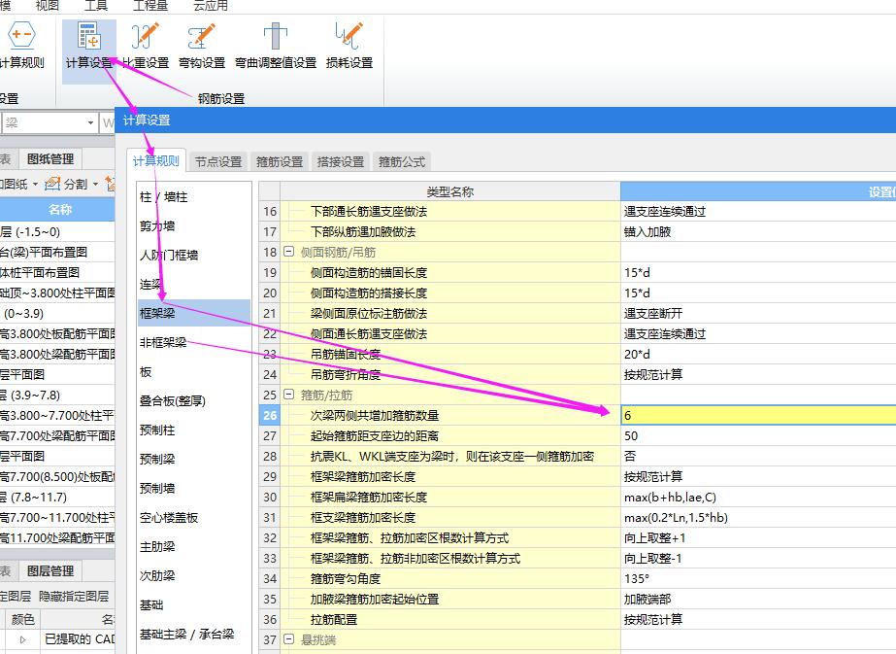Switch to the 箍筋公式 tab

401,162
